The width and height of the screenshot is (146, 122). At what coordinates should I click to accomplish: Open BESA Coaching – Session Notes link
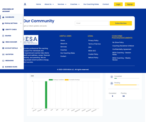pos(122,54)
